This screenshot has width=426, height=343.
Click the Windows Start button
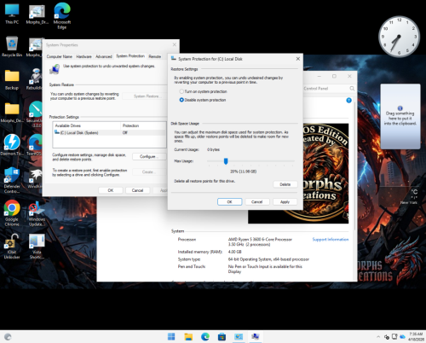(171, 337)
